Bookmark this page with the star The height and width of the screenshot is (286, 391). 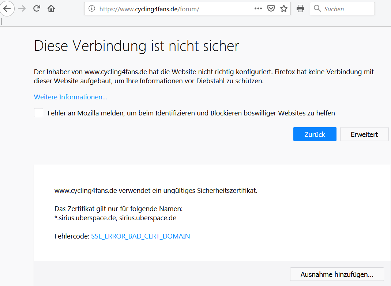pyautogui.click(x=284, y=9)
